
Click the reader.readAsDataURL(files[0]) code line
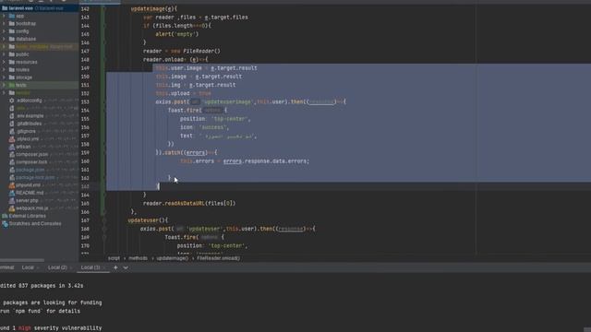tap(189, 203)
